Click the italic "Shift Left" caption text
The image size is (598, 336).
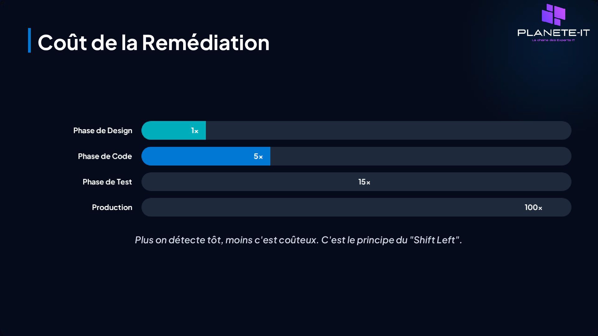tap(298, 240)
